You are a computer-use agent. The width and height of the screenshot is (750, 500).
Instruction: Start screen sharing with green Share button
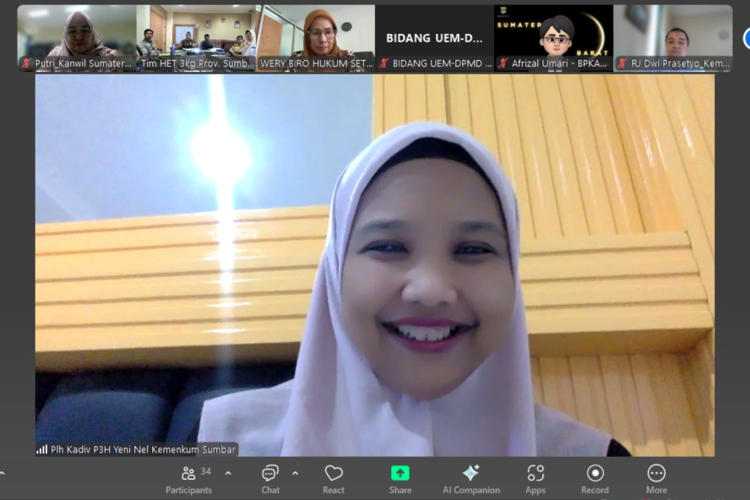tap(400, 479)
